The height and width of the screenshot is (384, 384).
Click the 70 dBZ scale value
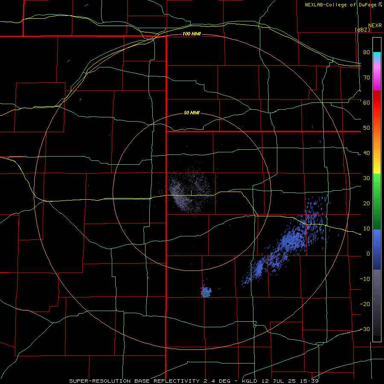(x=367, y=77)
